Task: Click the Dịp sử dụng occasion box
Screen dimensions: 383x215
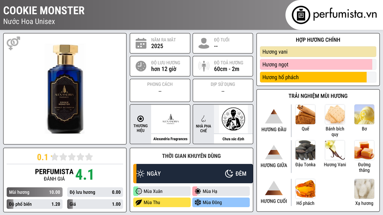Action: (223, 90)
